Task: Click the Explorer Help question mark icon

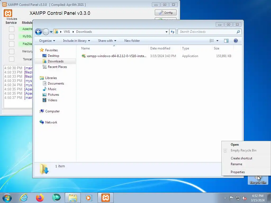Action: (x=236, y=41)
